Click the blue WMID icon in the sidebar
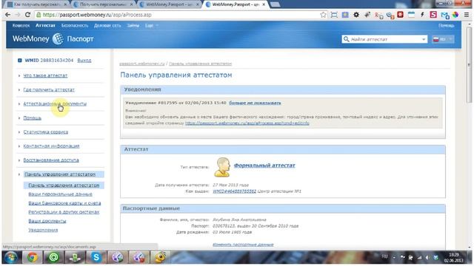 pyautogui.click(x=20, y=61)
